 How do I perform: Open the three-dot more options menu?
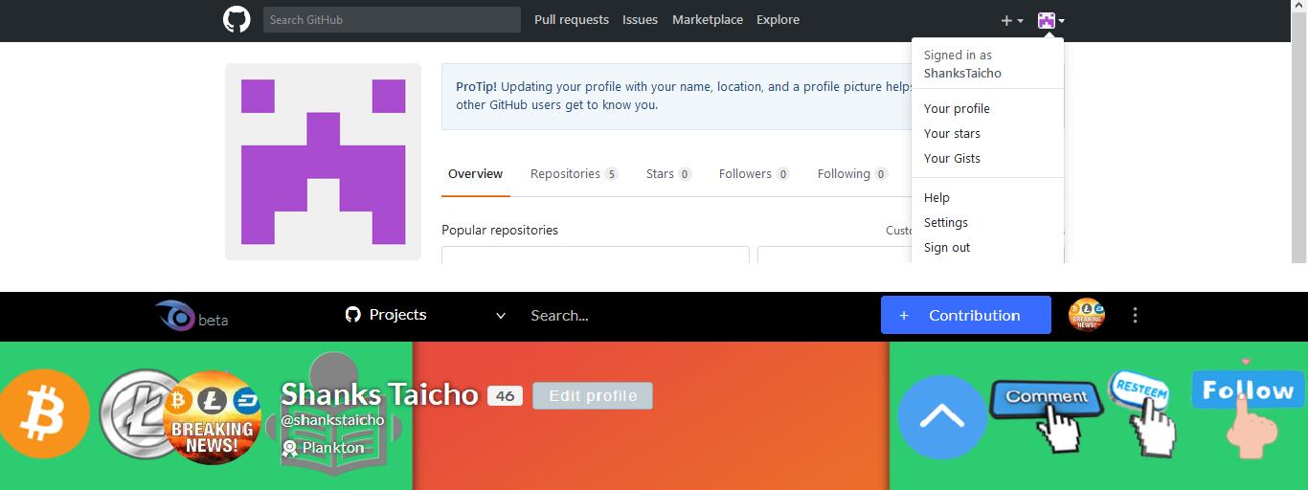(1136, 315)
